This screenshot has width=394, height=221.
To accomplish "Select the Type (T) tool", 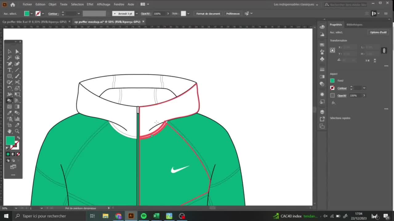I will 10,70.
